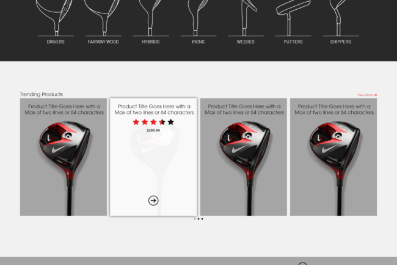
Task: Select the Wedges club icon
Action: [246, 18]
